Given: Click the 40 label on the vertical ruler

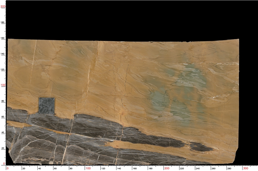Looking at the screenshot, I should [3, 132].
